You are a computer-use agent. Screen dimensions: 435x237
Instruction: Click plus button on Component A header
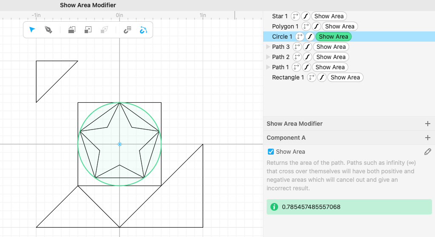(427, 138)
